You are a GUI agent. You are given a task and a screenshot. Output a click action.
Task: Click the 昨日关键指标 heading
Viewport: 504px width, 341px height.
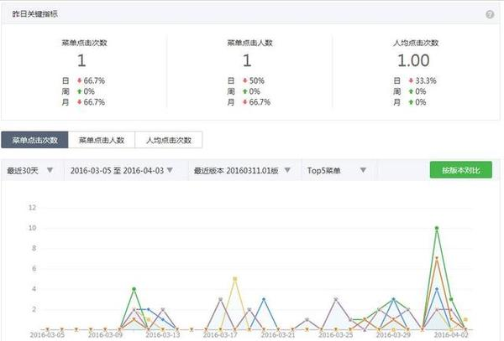(x=35, y=13)
